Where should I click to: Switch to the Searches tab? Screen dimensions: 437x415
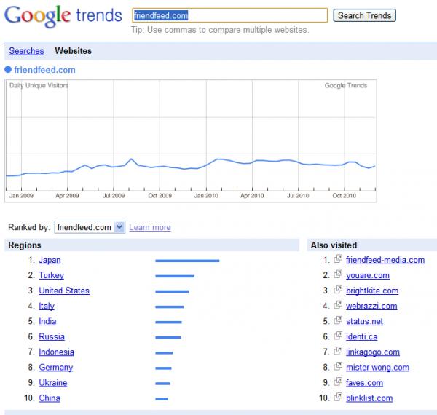tap(26, 51)
